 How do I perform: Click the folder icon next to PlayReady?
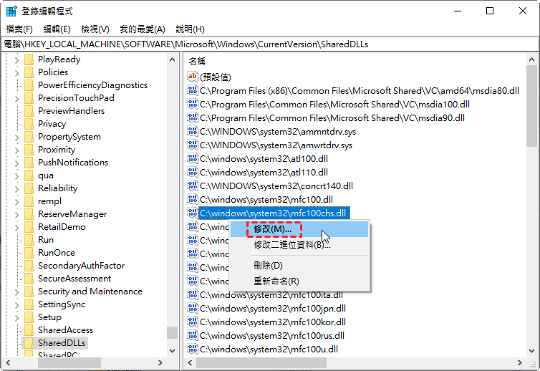point(29,59)
